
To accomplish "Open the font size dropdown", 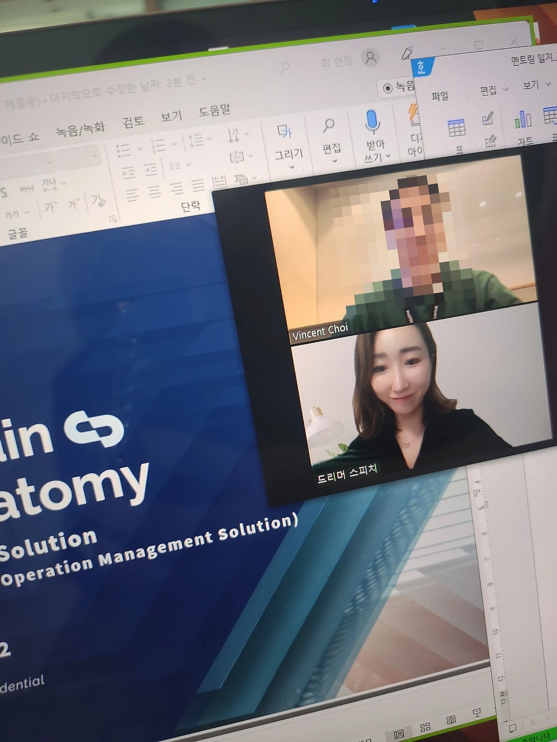I will (94, 156).
